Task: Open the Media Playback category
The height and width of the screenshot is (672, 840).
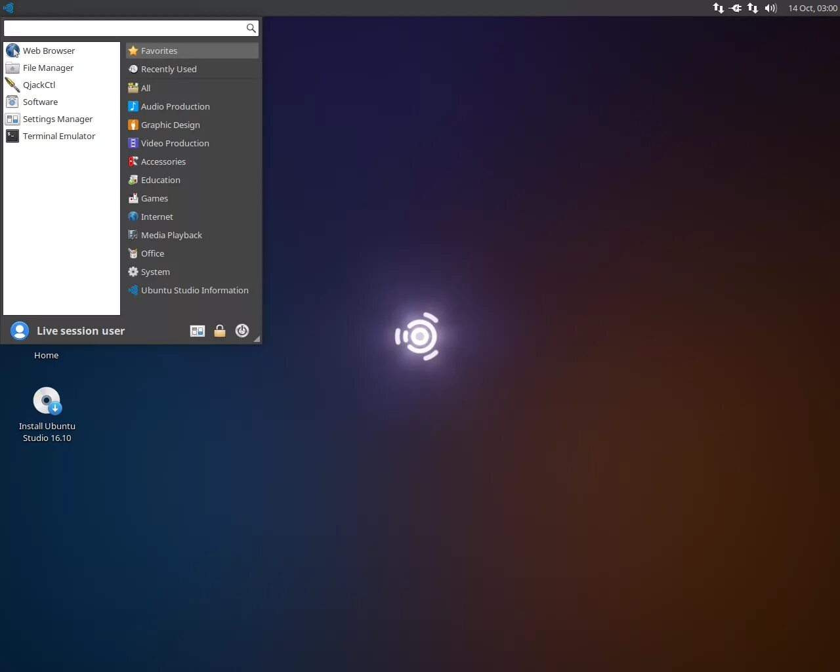Action: [171, 235]
